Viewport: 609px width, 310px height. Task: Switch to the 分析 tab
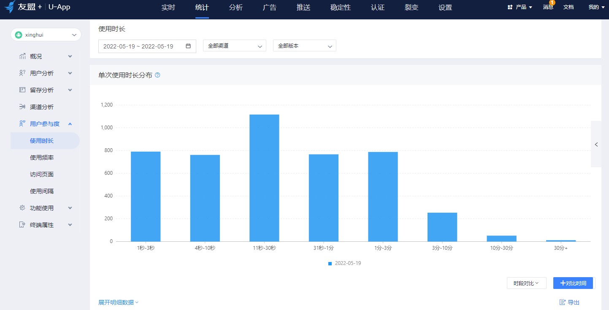coord(236,7)
